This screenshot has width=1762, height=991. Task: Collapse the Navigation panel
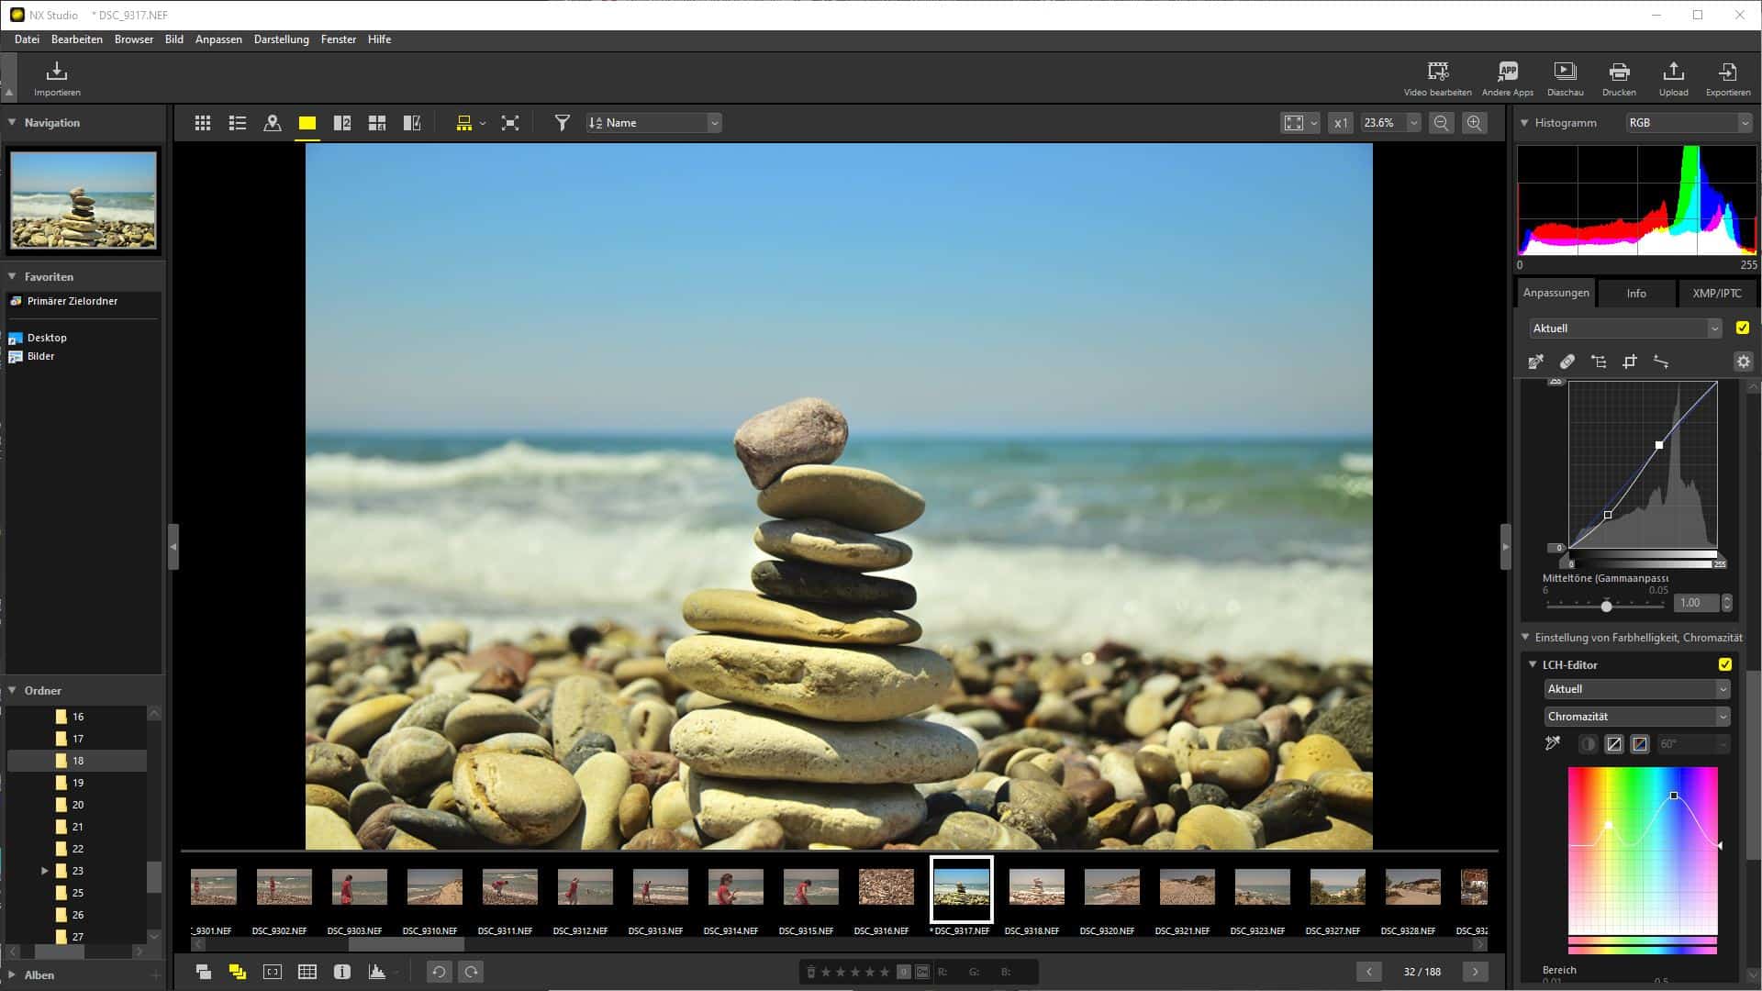(12, 122)
